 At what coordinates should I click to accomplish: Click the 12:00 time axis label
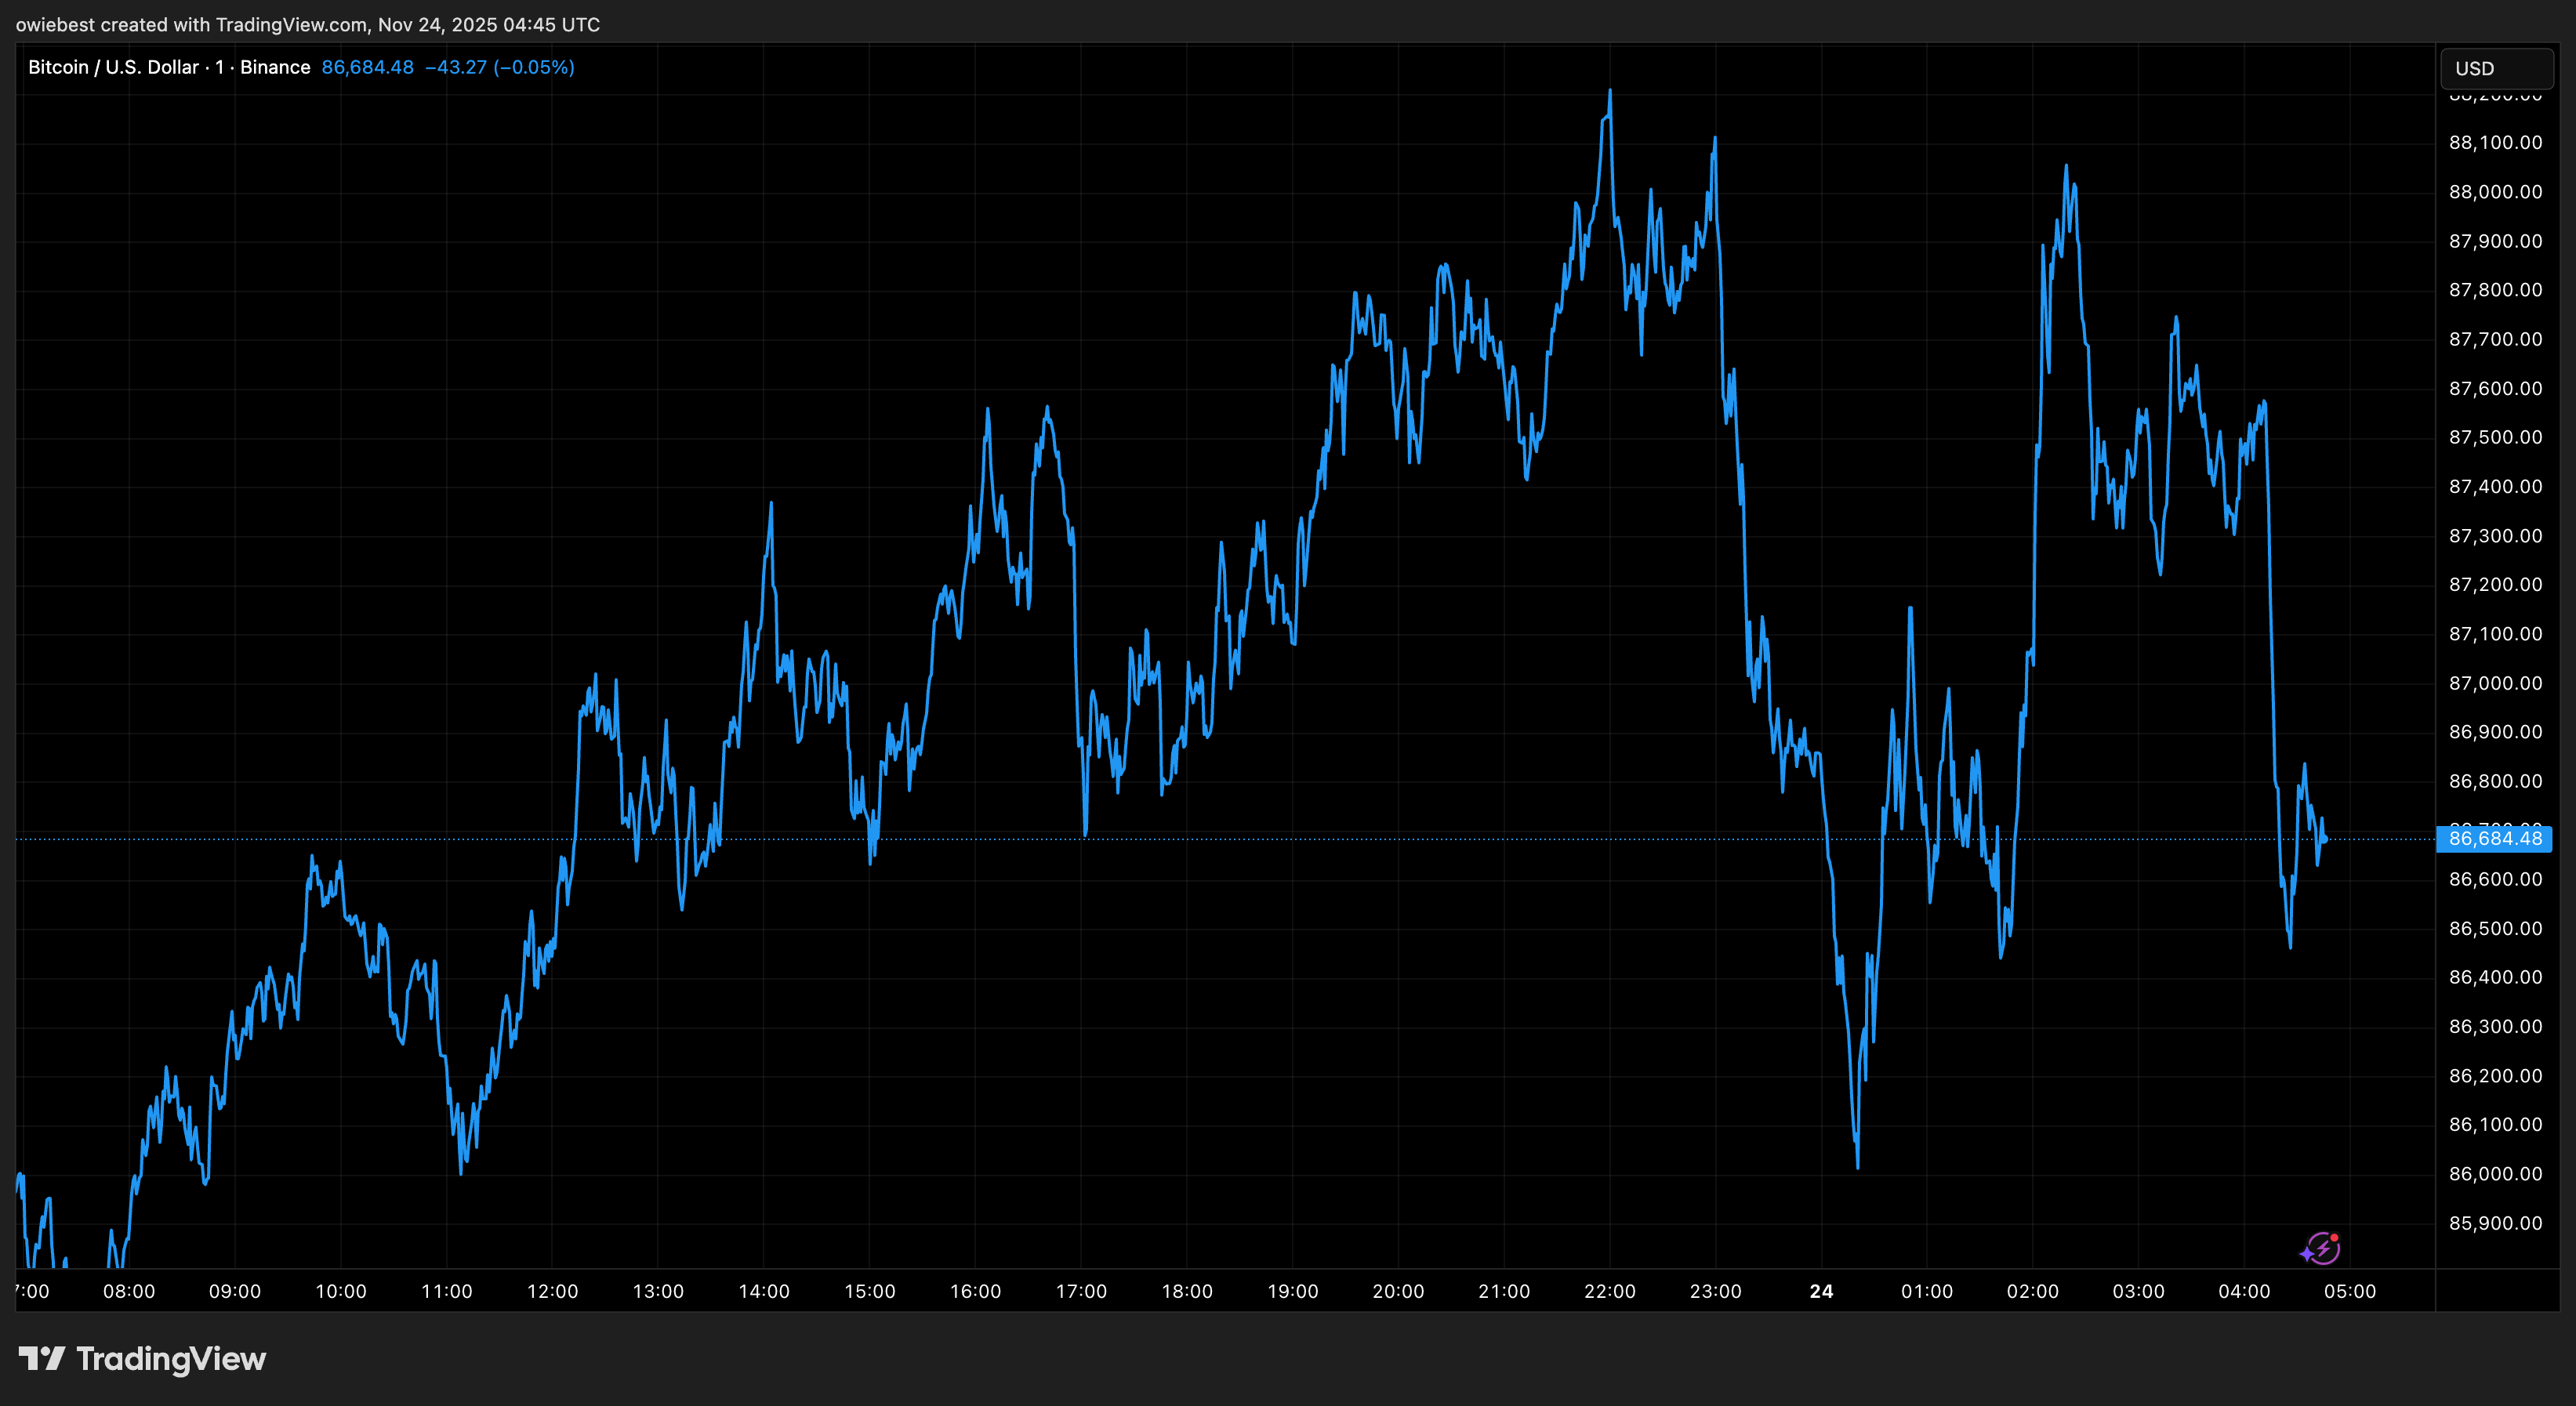point(552,1292)
